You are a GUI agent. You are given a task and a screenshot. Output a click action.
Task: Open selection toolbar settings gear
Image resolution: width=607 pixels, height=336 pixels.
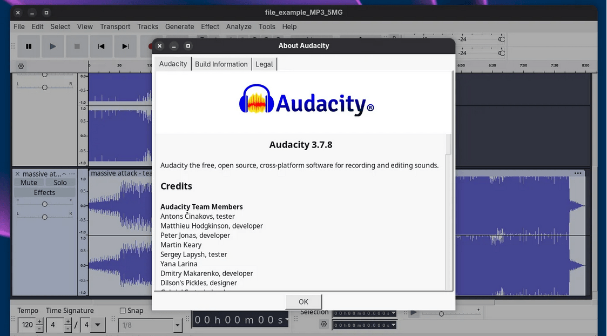[x=323, y=324]
